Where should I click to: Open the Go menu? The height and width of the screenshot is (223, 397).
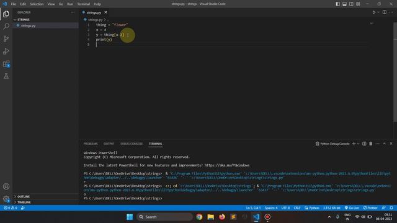(x=61, y=4)
